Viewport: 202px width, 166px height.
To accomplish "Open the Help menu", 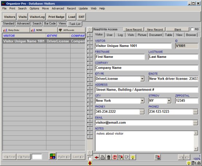I will pyautogui.click(x=102, y=8).
